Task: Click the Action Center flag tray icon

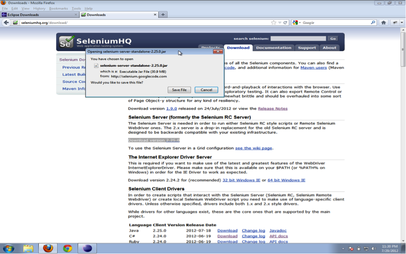Action: click(x=351, y=248)
